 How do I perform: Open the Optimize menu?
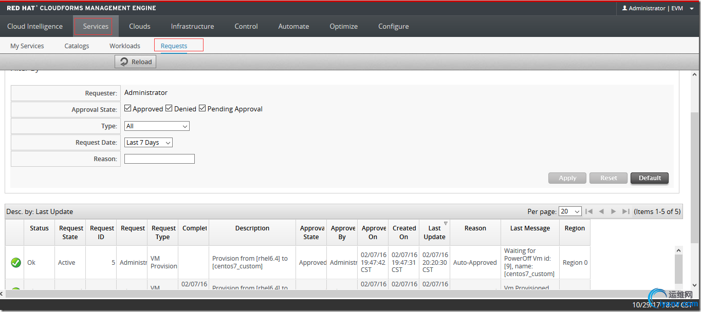[343, 26]
